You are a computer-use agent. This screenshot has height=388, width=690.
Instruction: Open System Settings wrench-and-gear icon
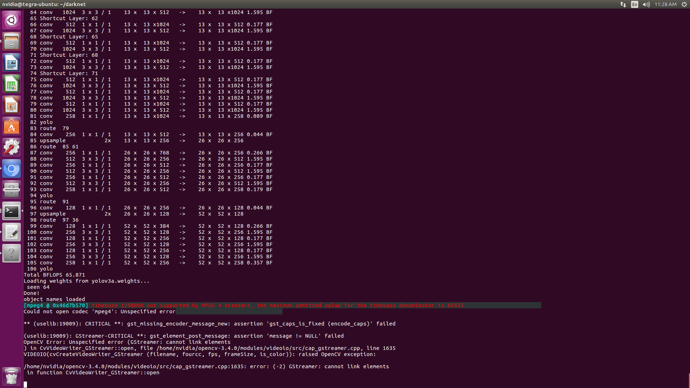11,148
